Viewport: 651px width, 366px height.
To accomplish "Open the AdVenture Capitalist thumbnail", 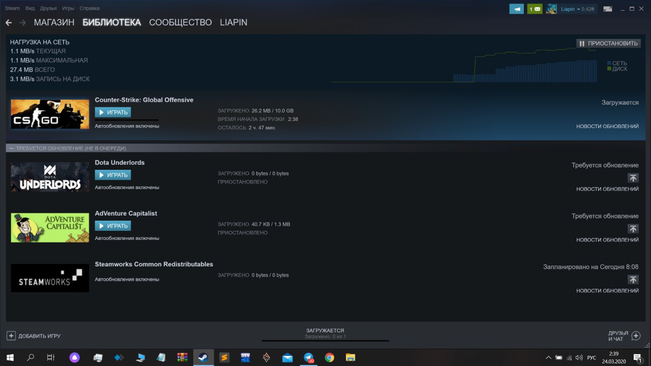I will [x=50, y=228].
